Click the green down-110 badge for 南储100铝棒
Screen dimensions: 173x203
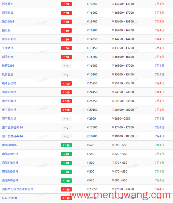pyautogui.click(x=66, y=181)
